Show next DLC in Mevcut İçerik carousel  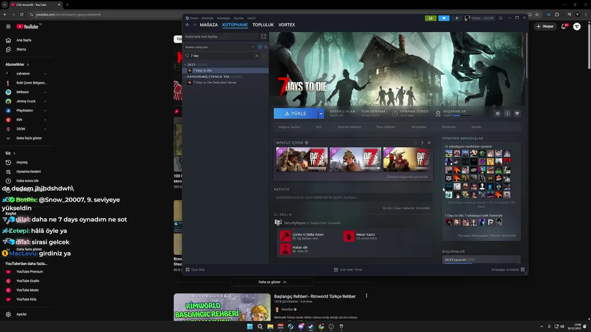click(422, 143)
